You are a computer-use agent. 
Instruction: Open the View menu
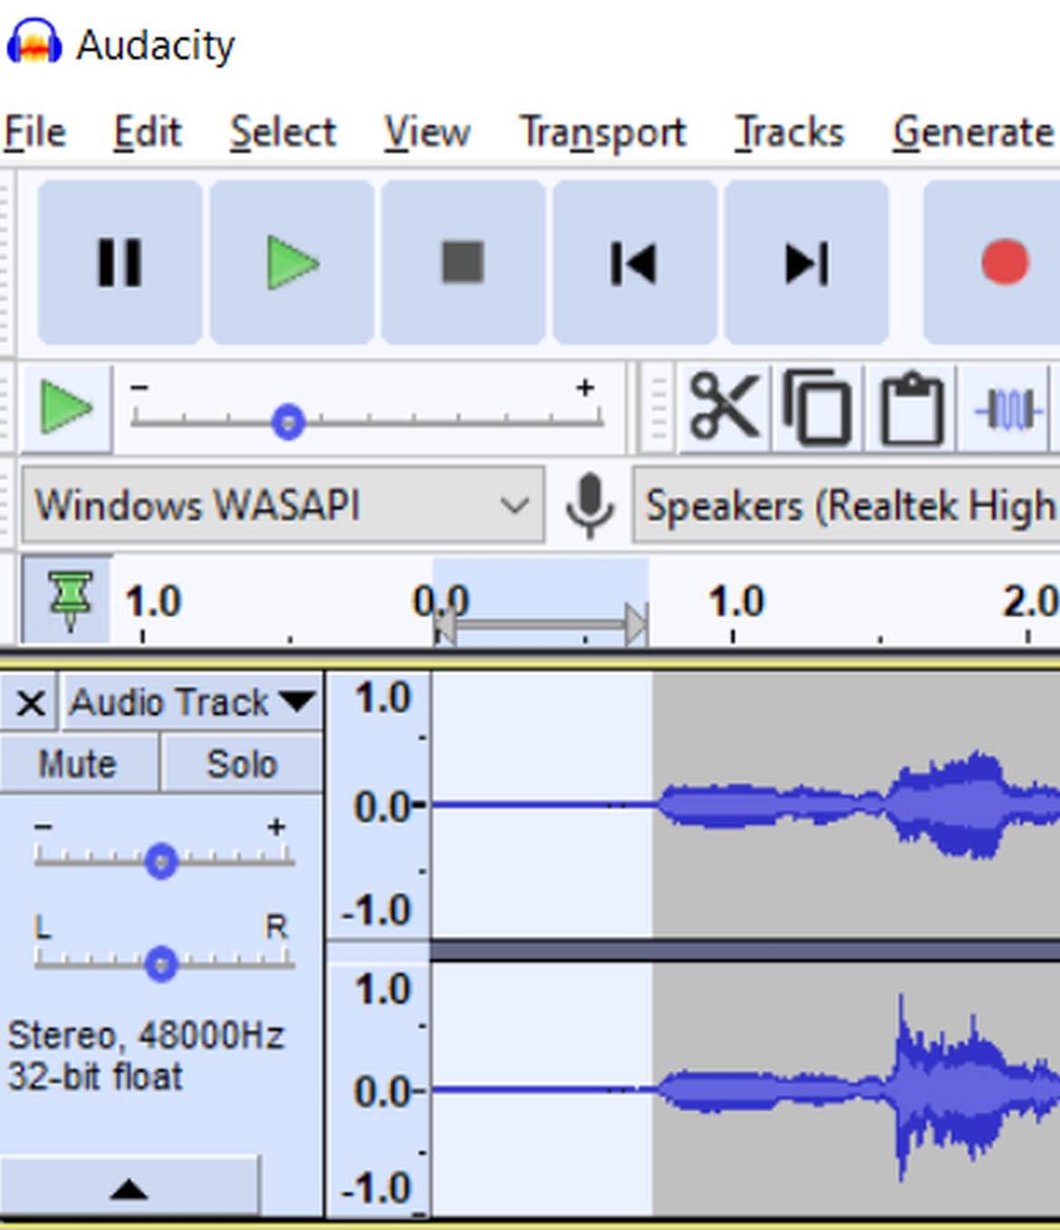[x=427, y=132]
